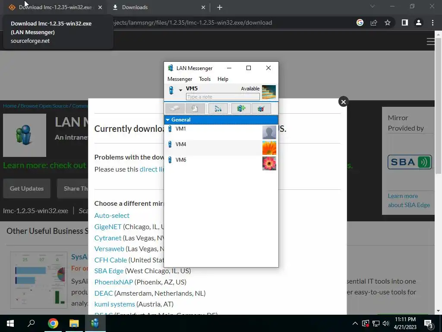Image resolution: width=442 pixels, height=332 pixels.
Task: Open the Tools menu
Action: tap(205, 79)
